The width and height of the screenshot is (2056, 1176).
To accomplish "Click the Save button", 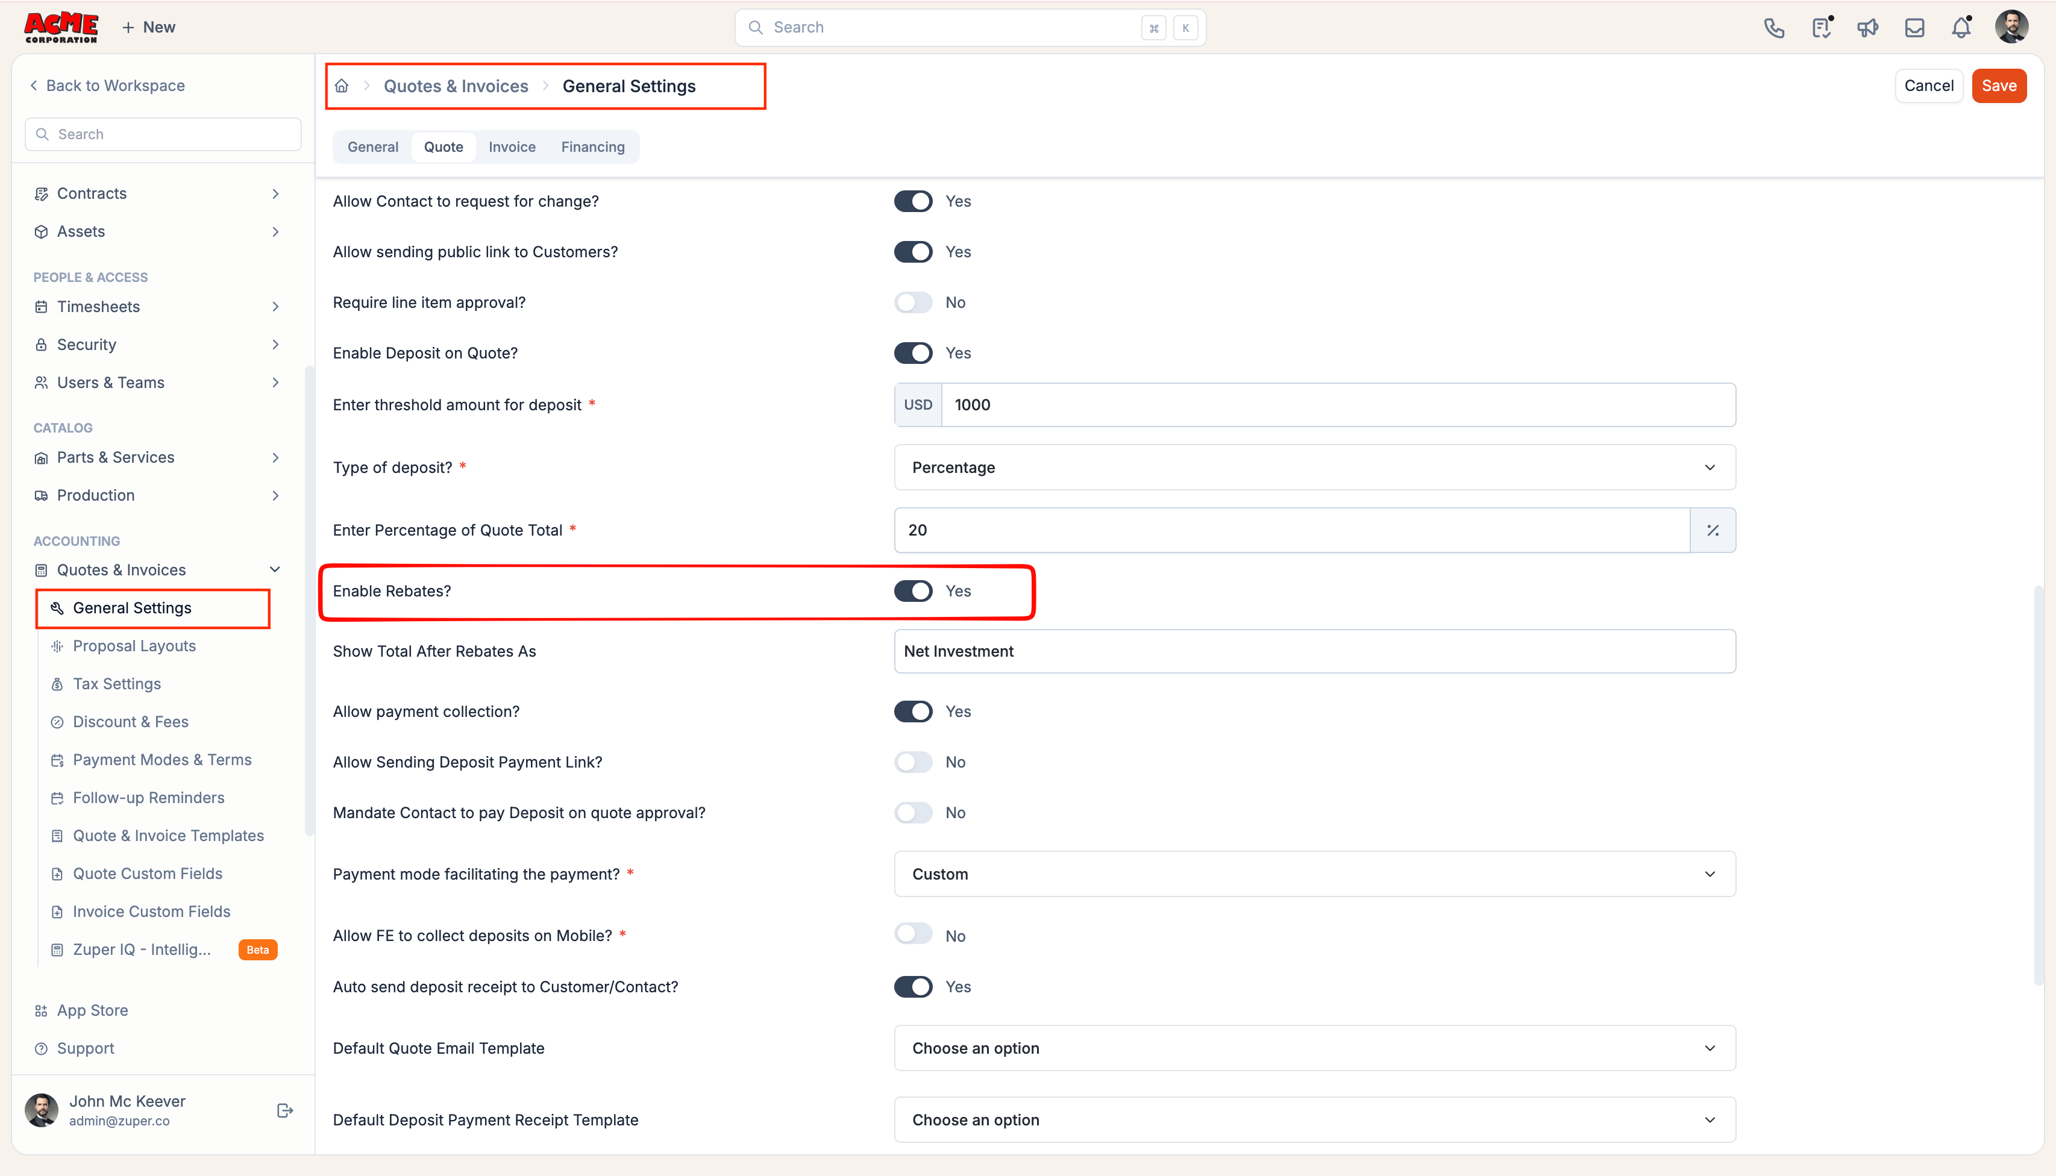I will (1999, 86).
